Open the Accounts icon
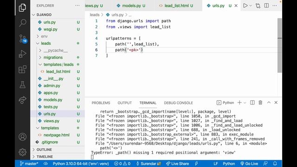Screen dimensions: 297x167 click(22, 137)
